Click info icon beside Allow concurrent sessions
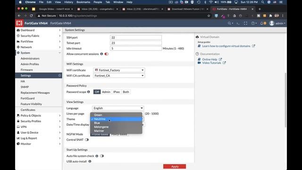The height and width of the screenshot is (170, 302). (x=101, y=54)
